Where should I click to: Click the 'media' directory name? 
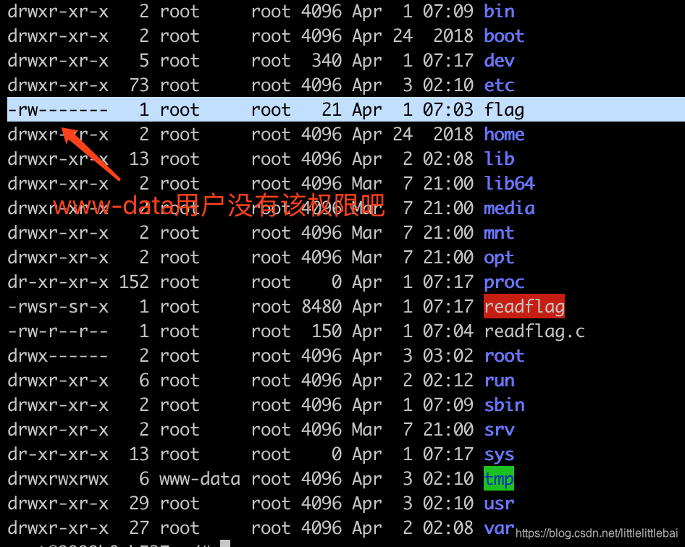pos(509,208)
